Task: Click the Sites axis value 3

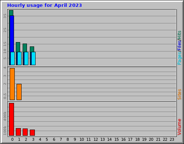Action: pos(5,76)
